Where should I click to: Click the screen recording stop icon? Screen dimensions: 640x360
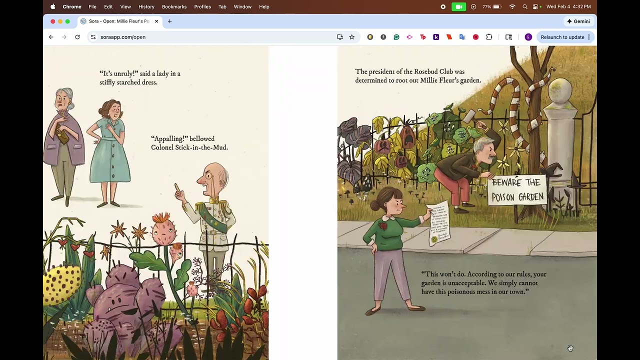click(x=443, y=7)
